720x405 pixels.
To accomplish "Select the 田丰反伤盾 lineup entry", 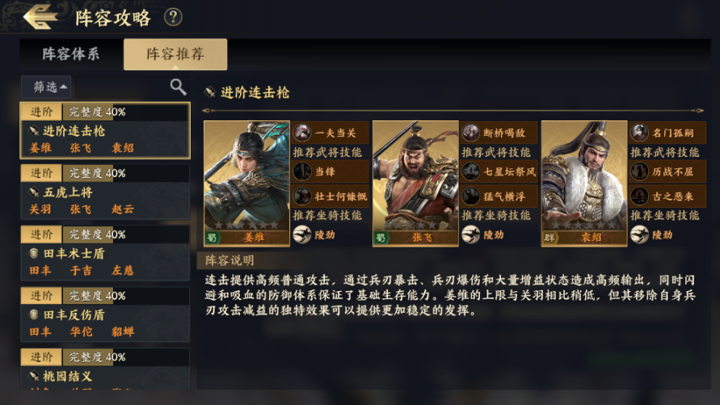I will tap(105, 315).
